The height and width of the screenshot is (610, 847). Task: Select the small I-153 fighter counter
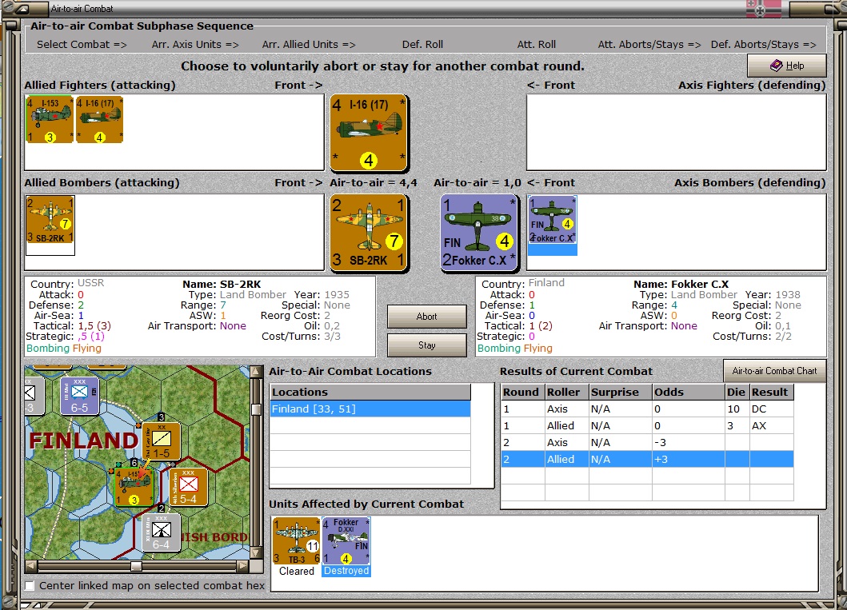pos(50,119)
